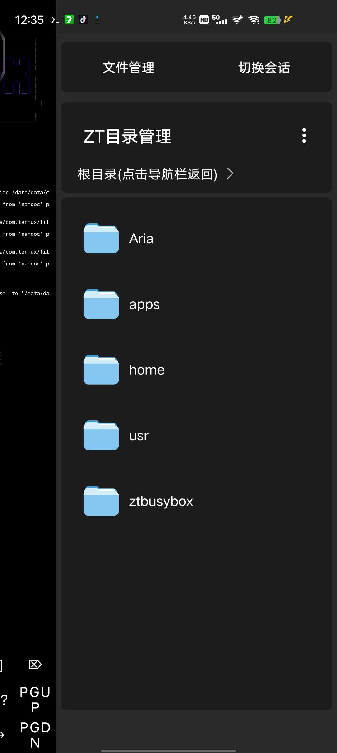Image resolution: width=337 pixels, height=753 pixels.
Task: Tap the battery indicator in status bar
Action: [272, 20]
